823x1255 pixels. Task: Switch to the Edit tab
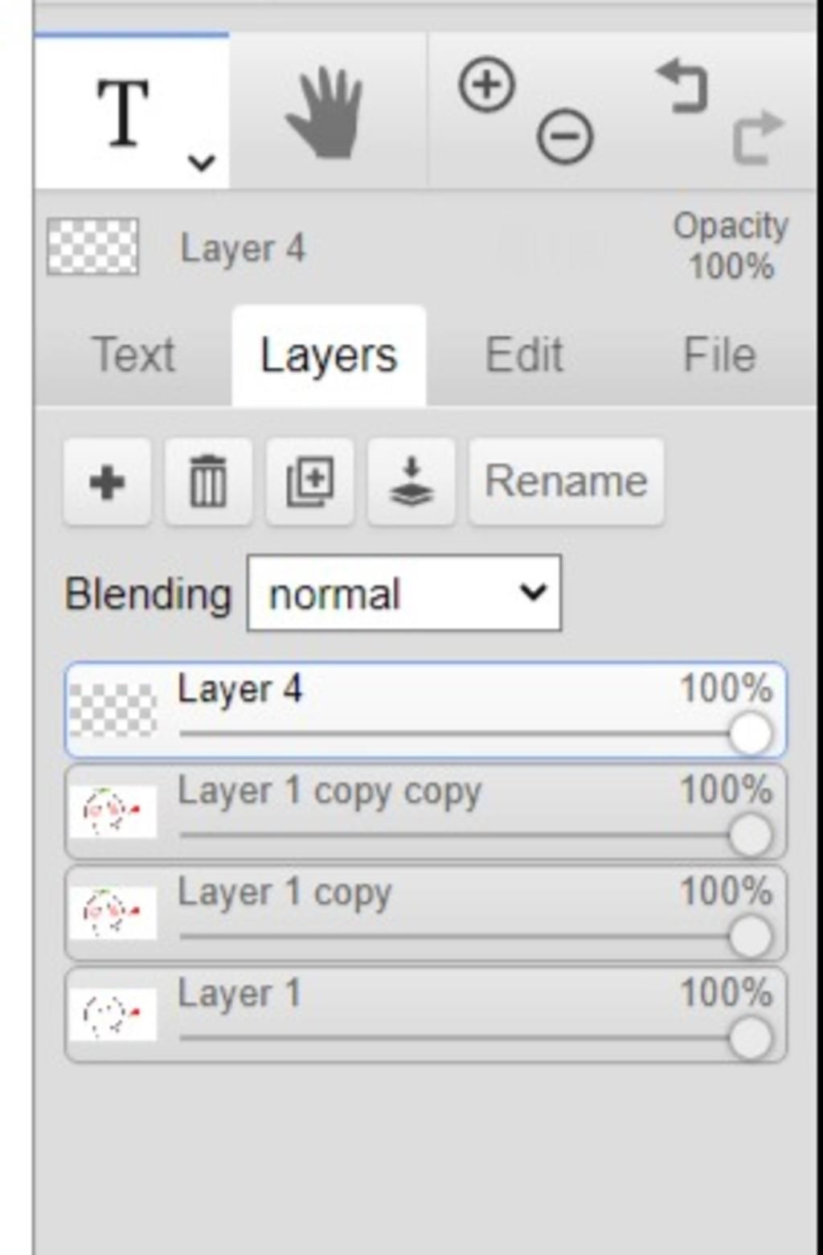[x=524, y=355]
